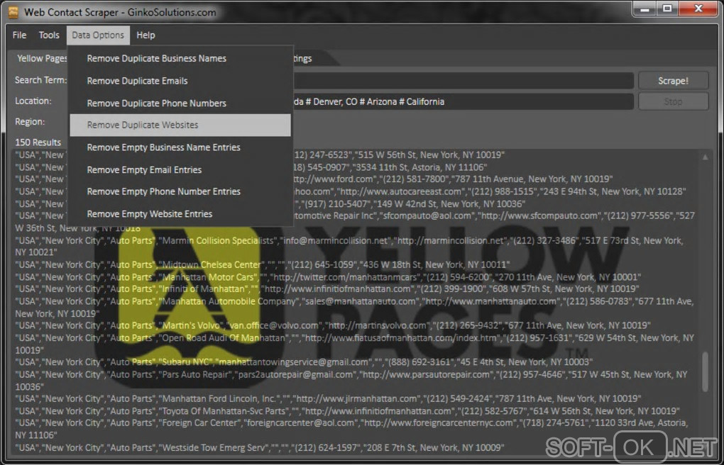This screenshot has width=724, height=465.
Task: Click the Midtown Chelsea Center result row
Action: (x=262, y=265)
